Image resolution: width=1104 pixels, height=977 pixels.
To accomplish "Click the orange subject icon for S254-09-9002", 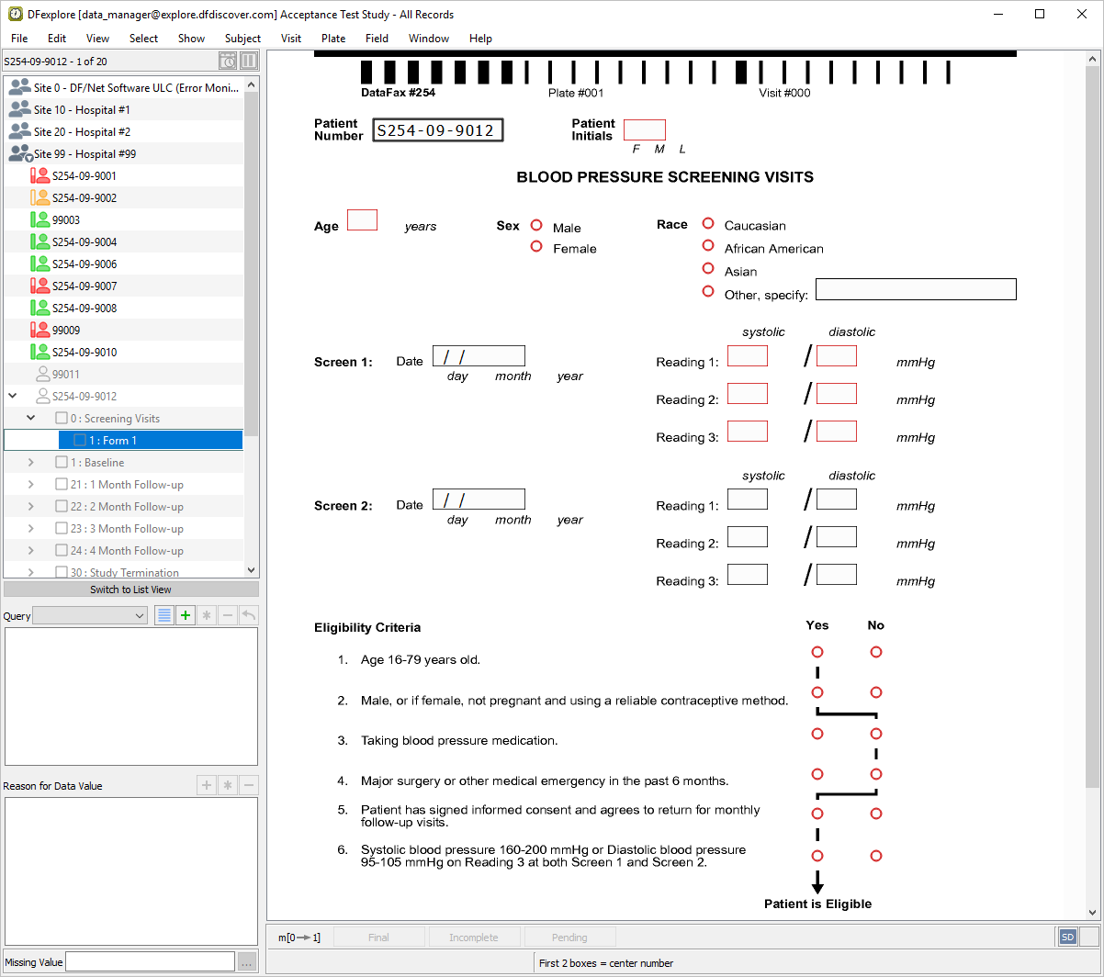I will pos(39,198).
